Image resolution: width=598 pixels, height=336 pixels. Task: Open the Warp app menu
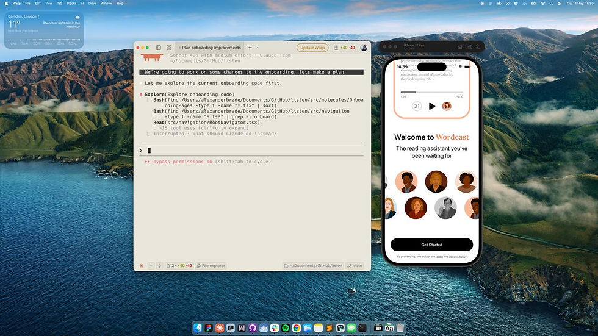pos(17,4)
